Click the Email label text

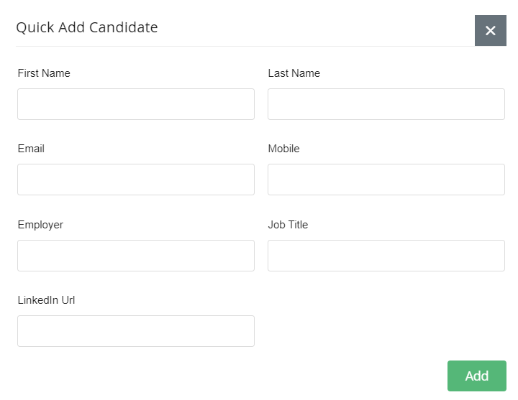[31, 149]
